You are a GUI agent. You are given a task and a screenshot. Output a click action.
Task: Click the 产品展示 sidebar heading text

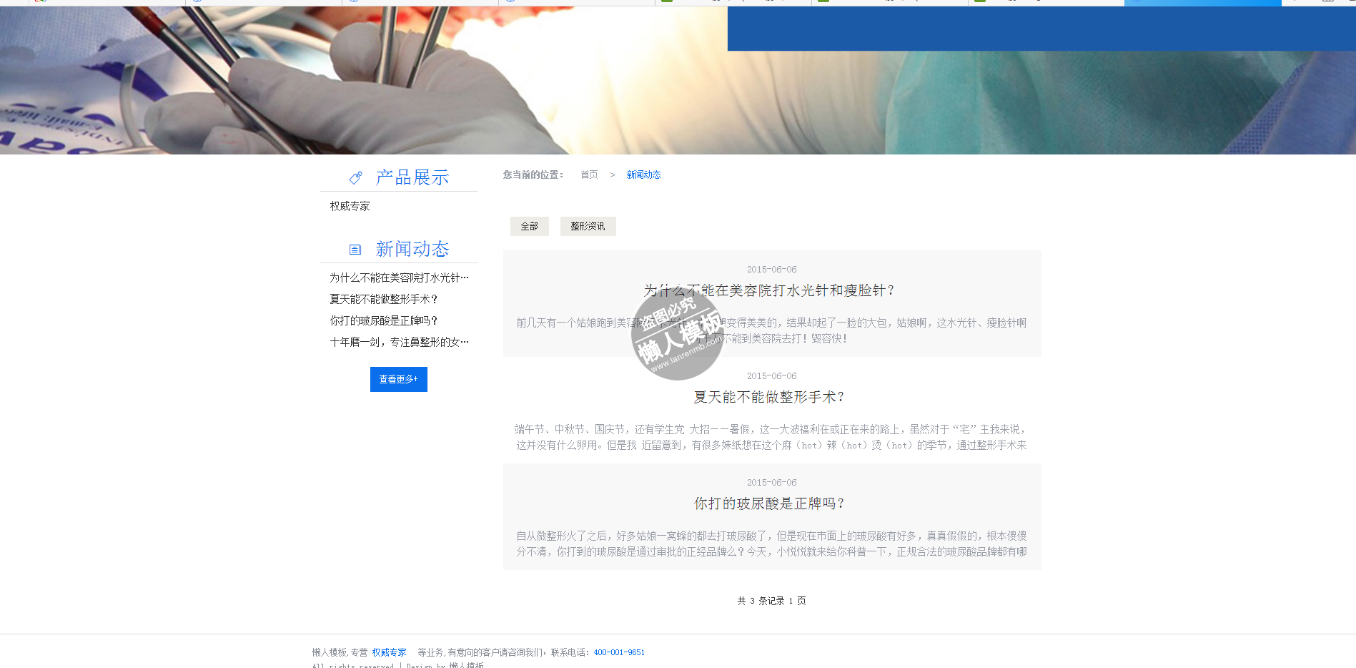tap(412, 177)
